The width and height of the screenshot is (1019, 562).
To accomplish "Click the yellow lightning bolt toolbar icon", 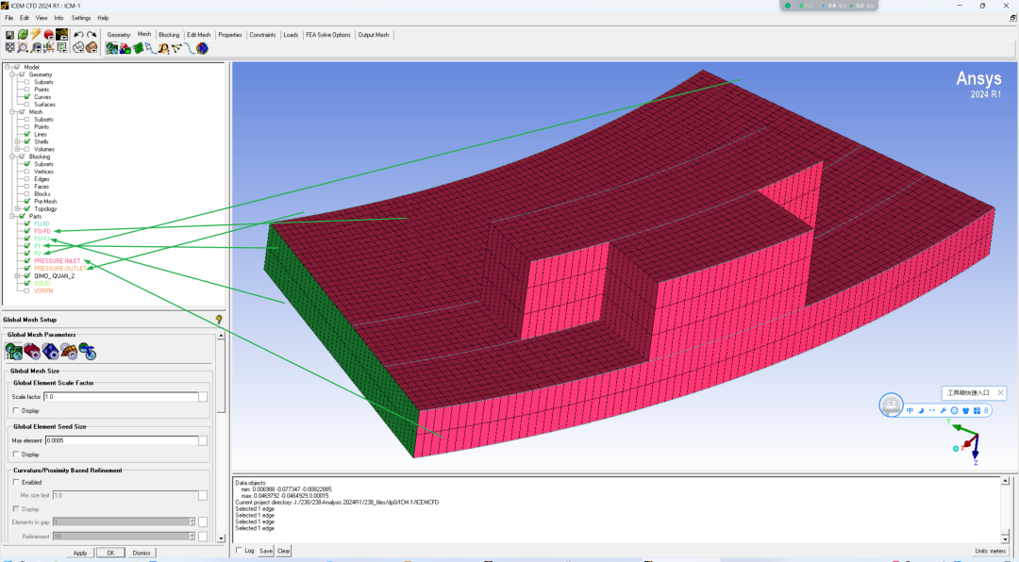I will coord(36,35).
